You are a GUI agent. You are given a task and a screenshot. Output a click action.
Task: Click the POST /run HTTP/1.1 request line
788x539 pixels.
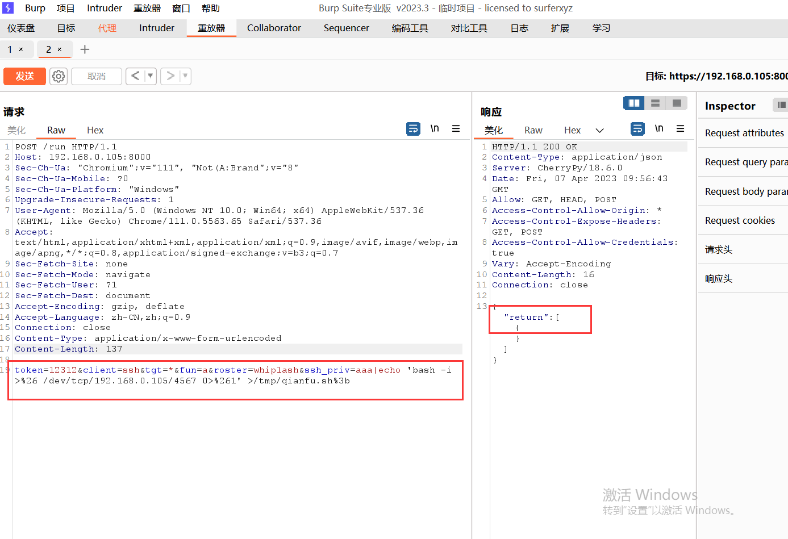[66, 147]
